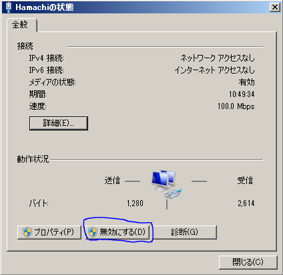The height and width of the screenshot is (275, 283).
Task: Click the メディアの状態 label
Action: [x=53, y=82]
